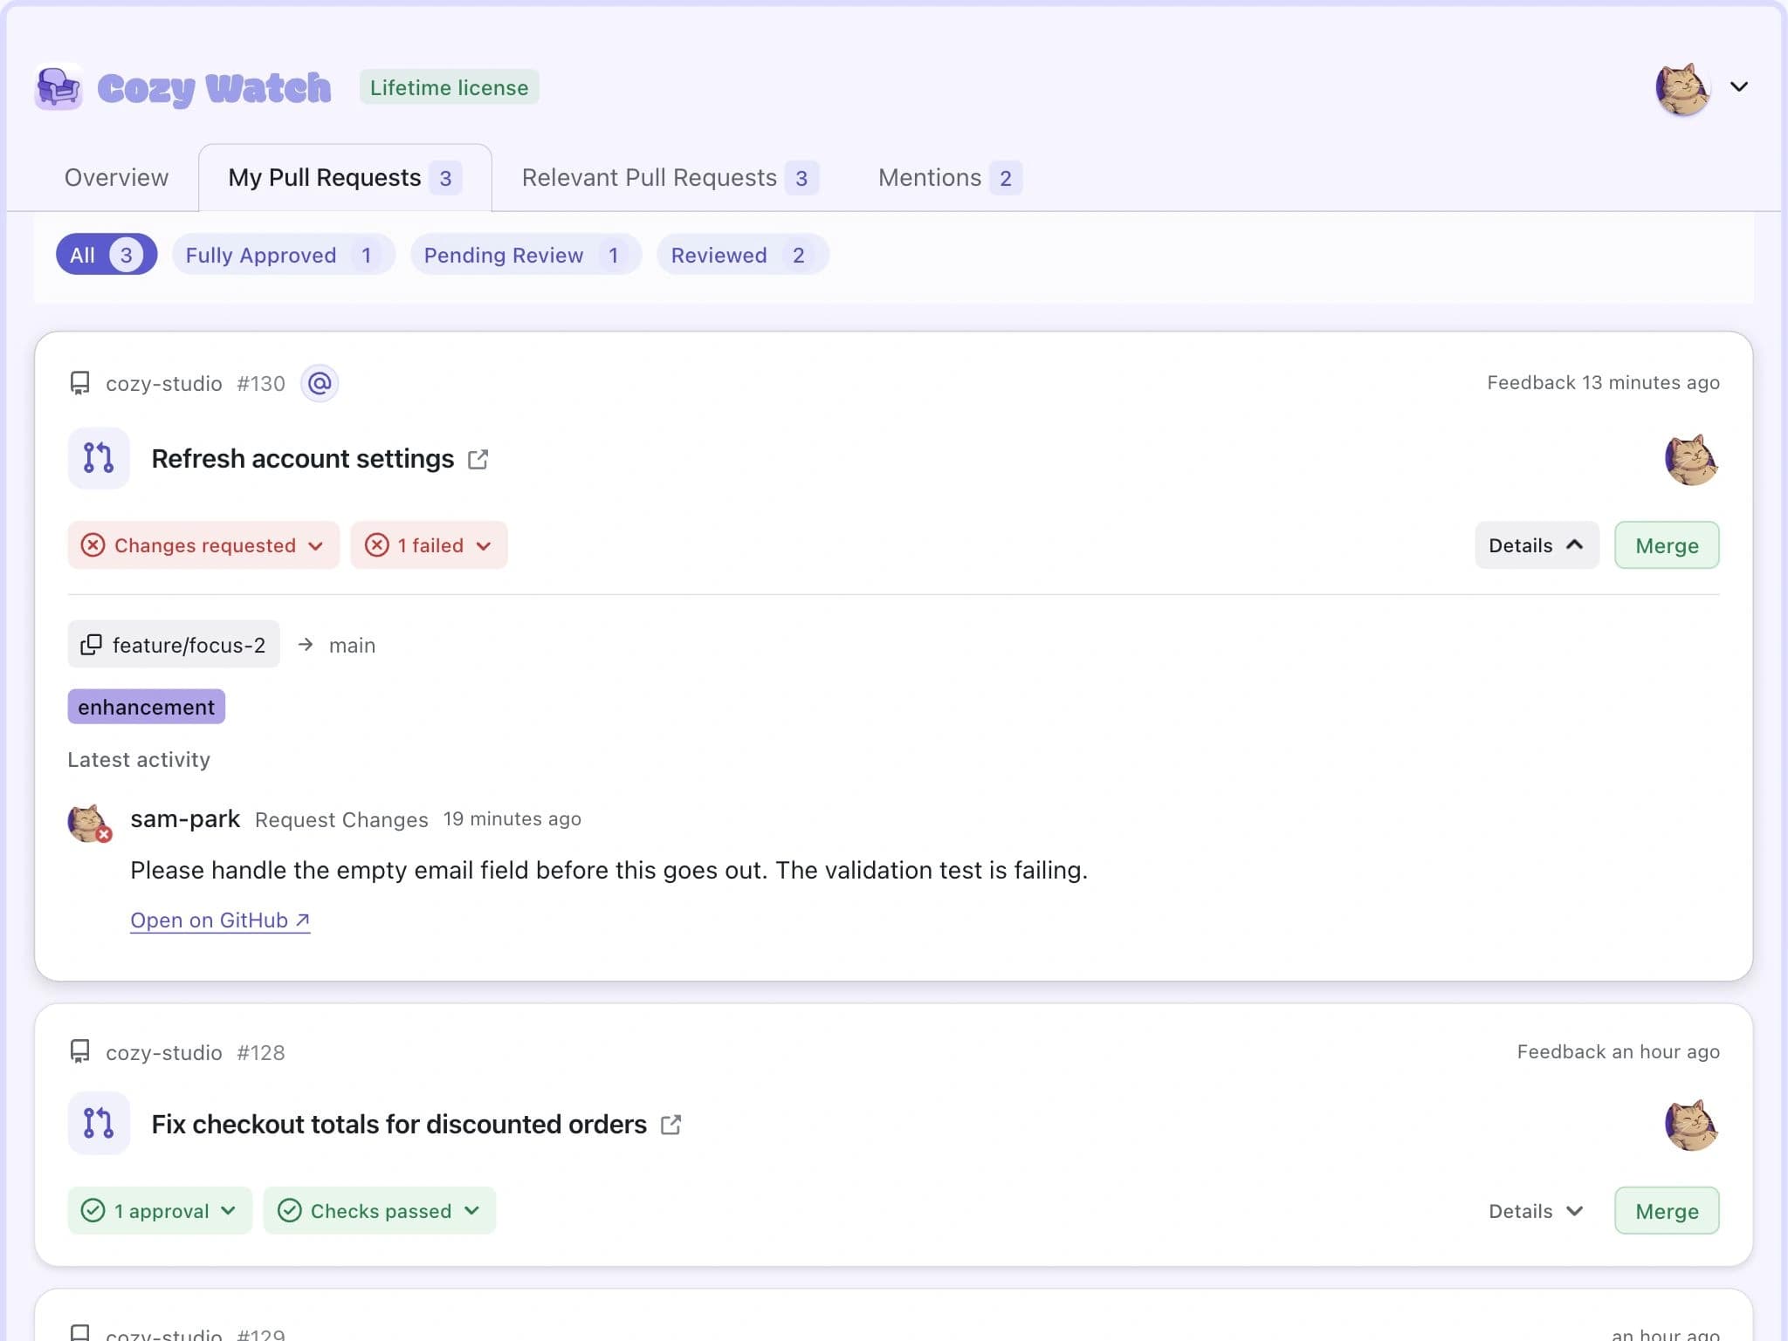Filter by Pending Review pull requests

point(526,255)
